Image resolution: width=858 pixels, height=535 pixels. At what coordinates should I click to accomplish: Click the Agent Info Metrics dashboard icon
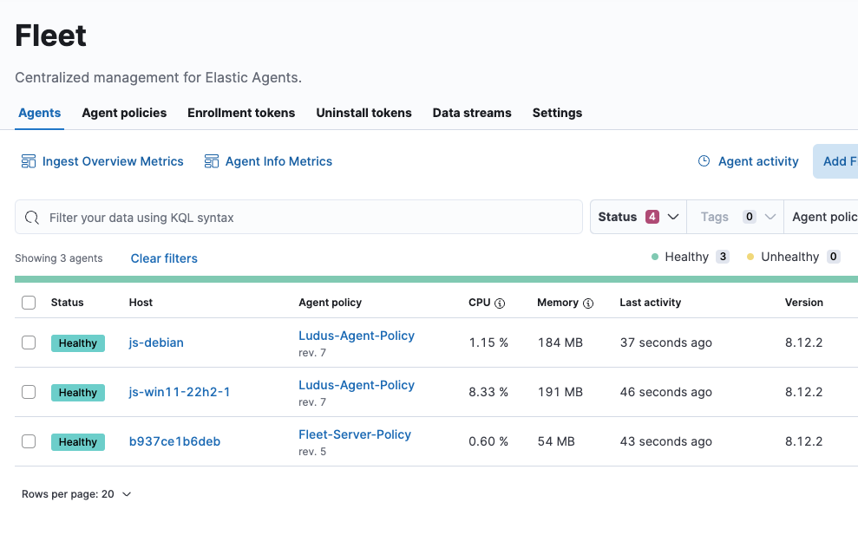coord(211,161)
